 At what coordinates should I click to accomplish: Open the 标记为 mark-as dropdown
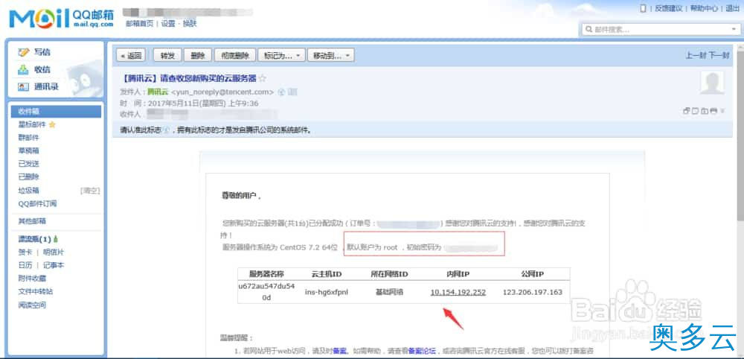click(x=281, y=56)
